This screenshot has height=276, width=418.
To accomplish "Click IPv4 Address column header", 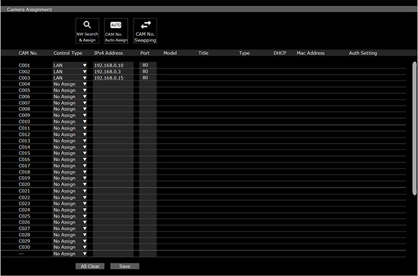I will [108, 53].
